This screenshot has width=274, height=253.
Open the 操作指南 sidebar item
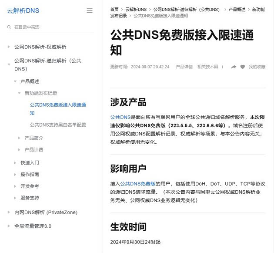pyautogui.click(x=30, y=175)
